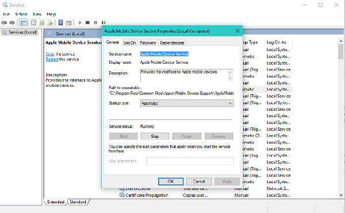Click the Network S... log on cell
The image size is (345, 213).
pos(278,188)
